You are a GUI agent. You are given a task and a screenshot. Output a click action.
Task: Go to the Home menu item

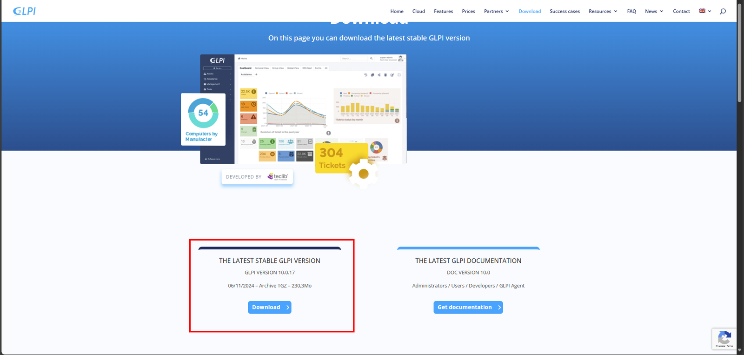(397, 11)
